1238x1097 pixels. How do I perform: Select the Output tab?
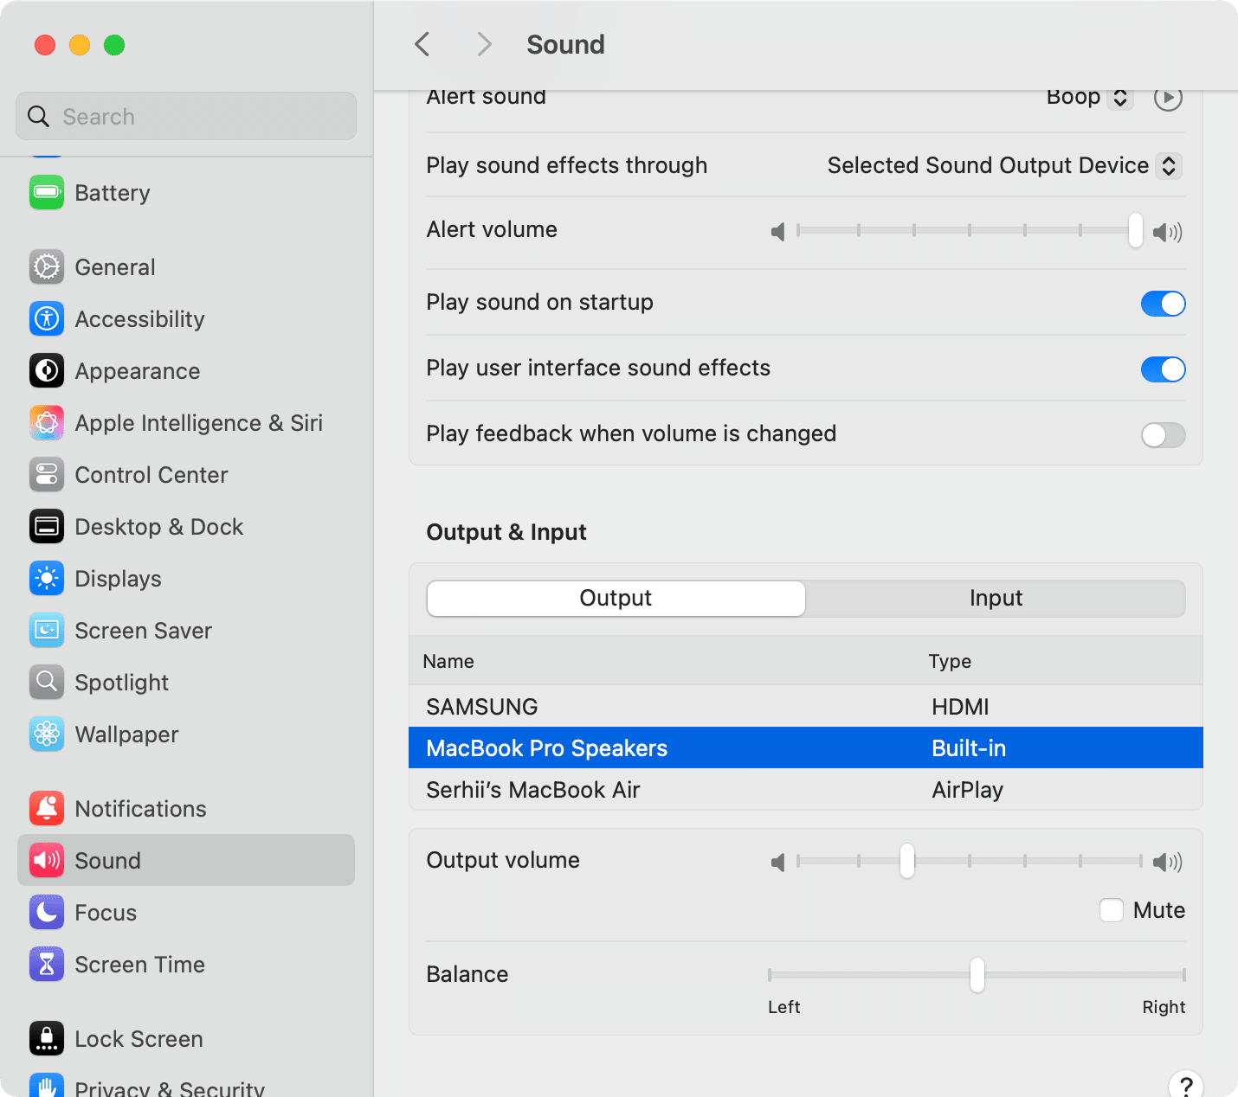pos(615,598)
